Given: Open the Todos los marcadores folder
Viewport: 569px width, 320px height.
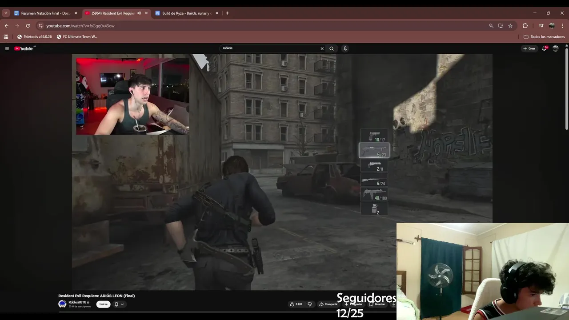Looking at the screenshot, I should 544,37.
